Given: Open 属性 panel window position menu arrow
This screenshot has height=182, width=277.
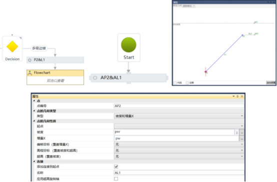Looking at the screenshot, I should tap(233, 96).
